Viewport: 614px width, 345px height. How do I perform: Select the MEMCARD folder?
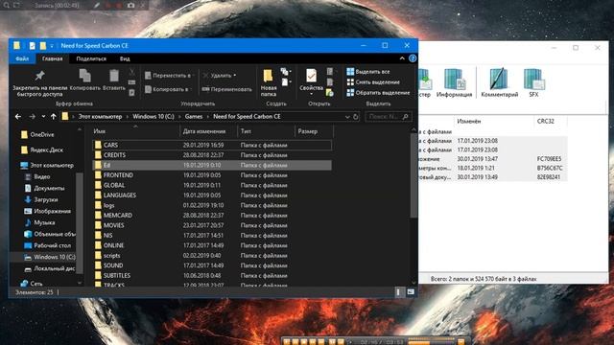tap(212, 216)
